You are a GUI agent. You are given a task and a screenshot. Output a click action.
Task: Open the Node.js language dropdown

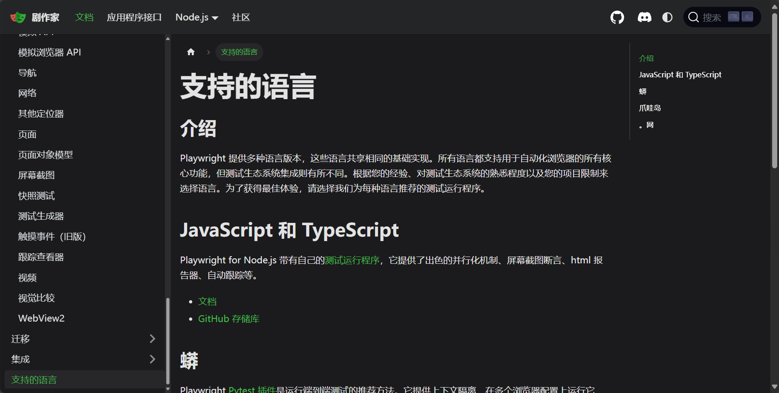pos(197,17)
